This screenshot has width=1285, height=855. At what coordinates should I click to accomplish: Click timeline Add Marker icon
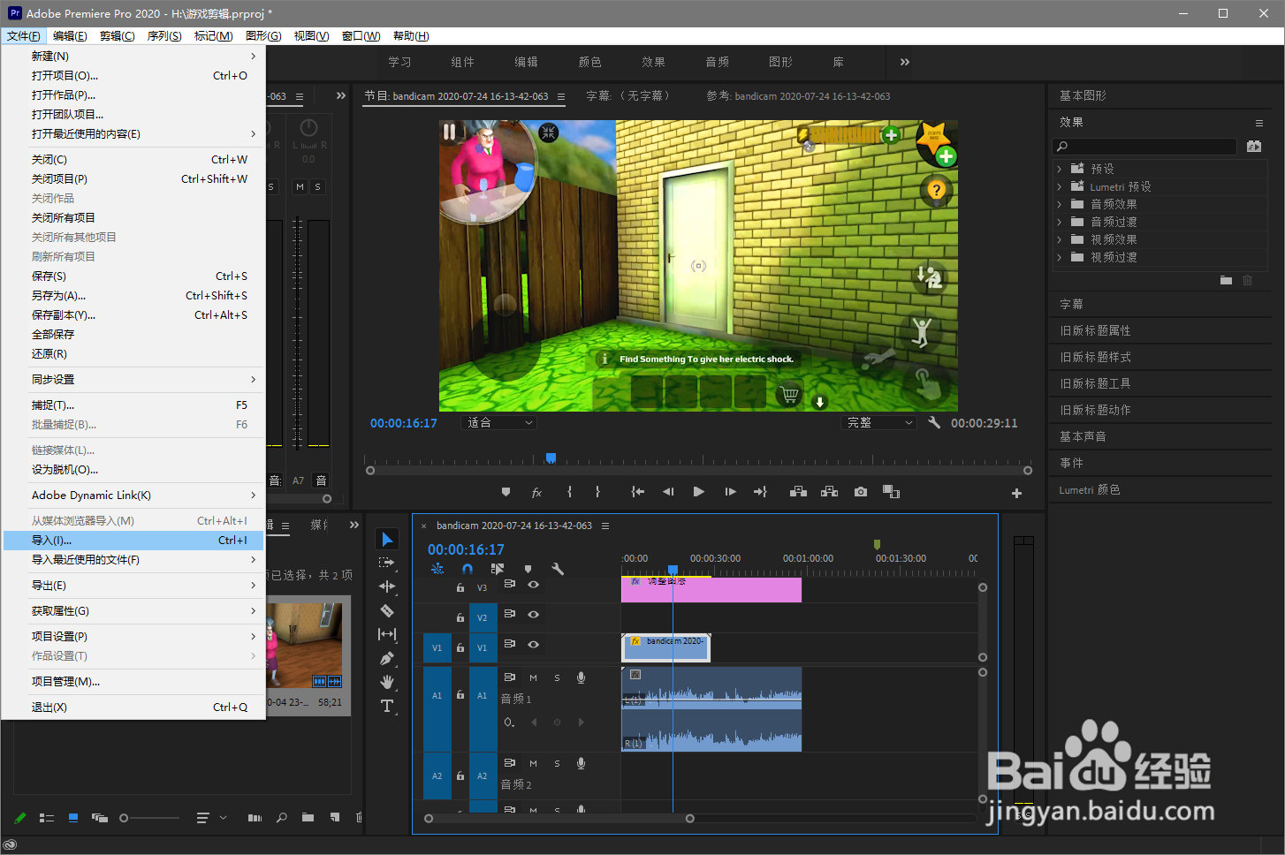point(528,569)
